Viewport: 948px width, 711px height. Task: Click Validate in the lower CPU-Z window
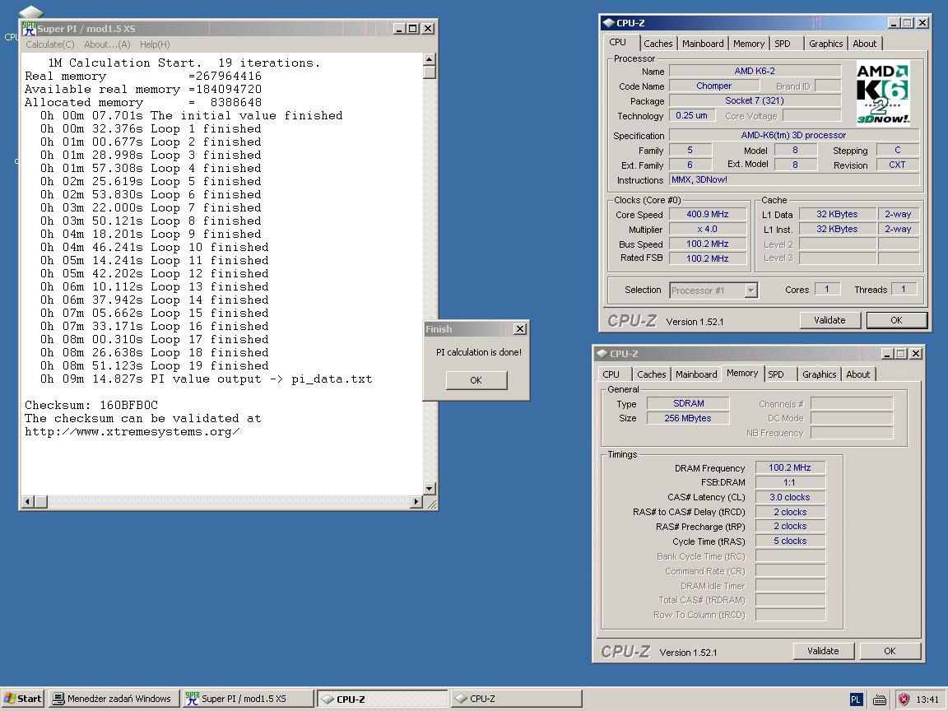823,651
